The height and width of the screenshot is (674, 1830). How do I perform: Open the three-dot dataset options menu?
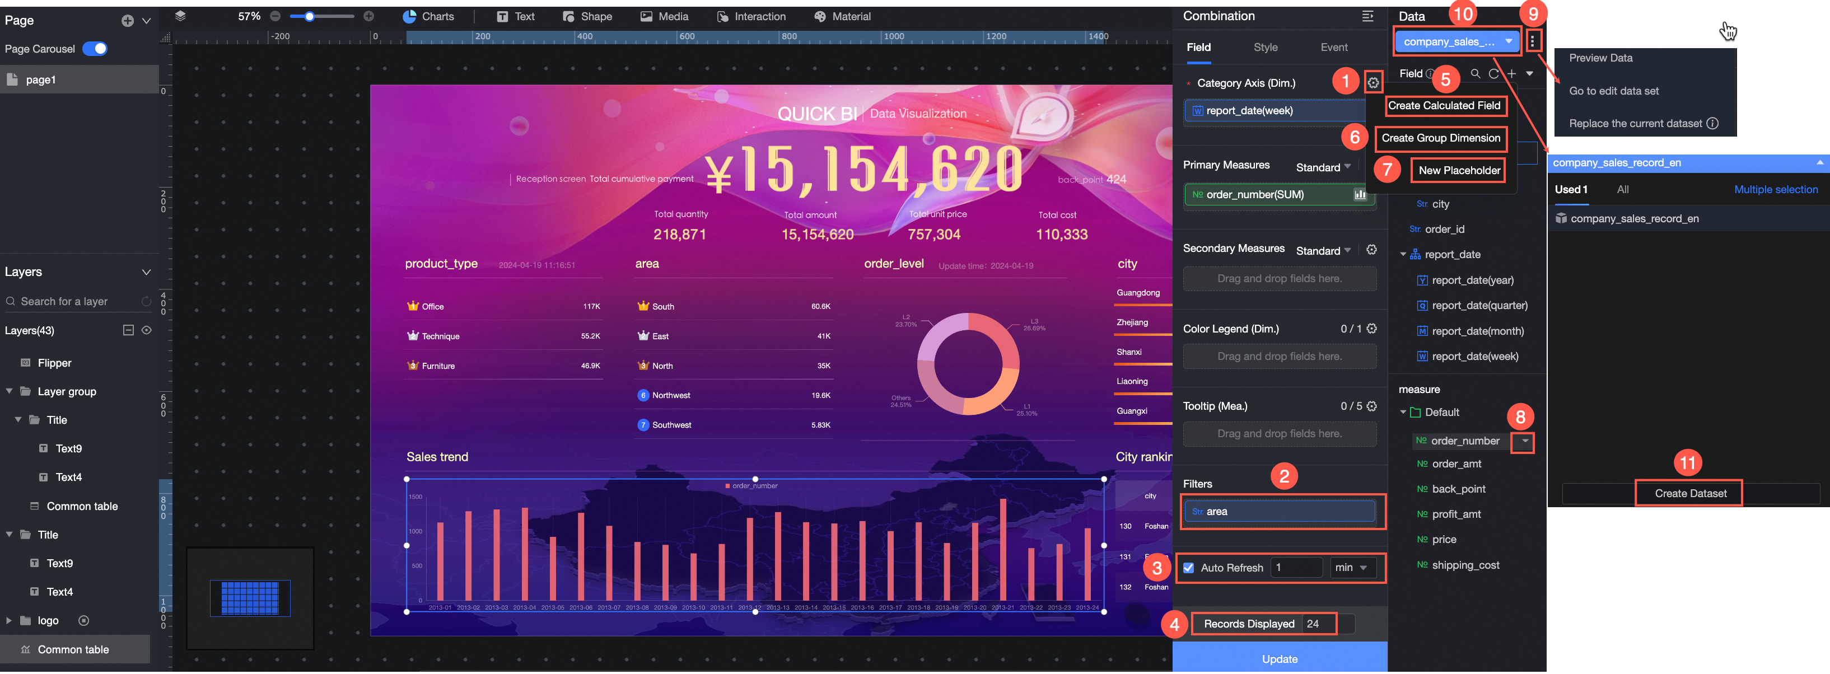click(1532, 41)
